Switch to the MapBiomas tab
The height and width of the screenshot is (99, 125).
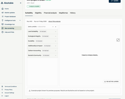63,13
